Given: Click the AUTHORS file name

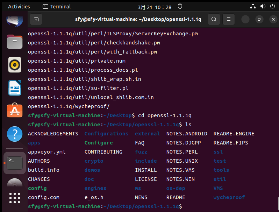Looking at the screenshot, I should [39, 161].
